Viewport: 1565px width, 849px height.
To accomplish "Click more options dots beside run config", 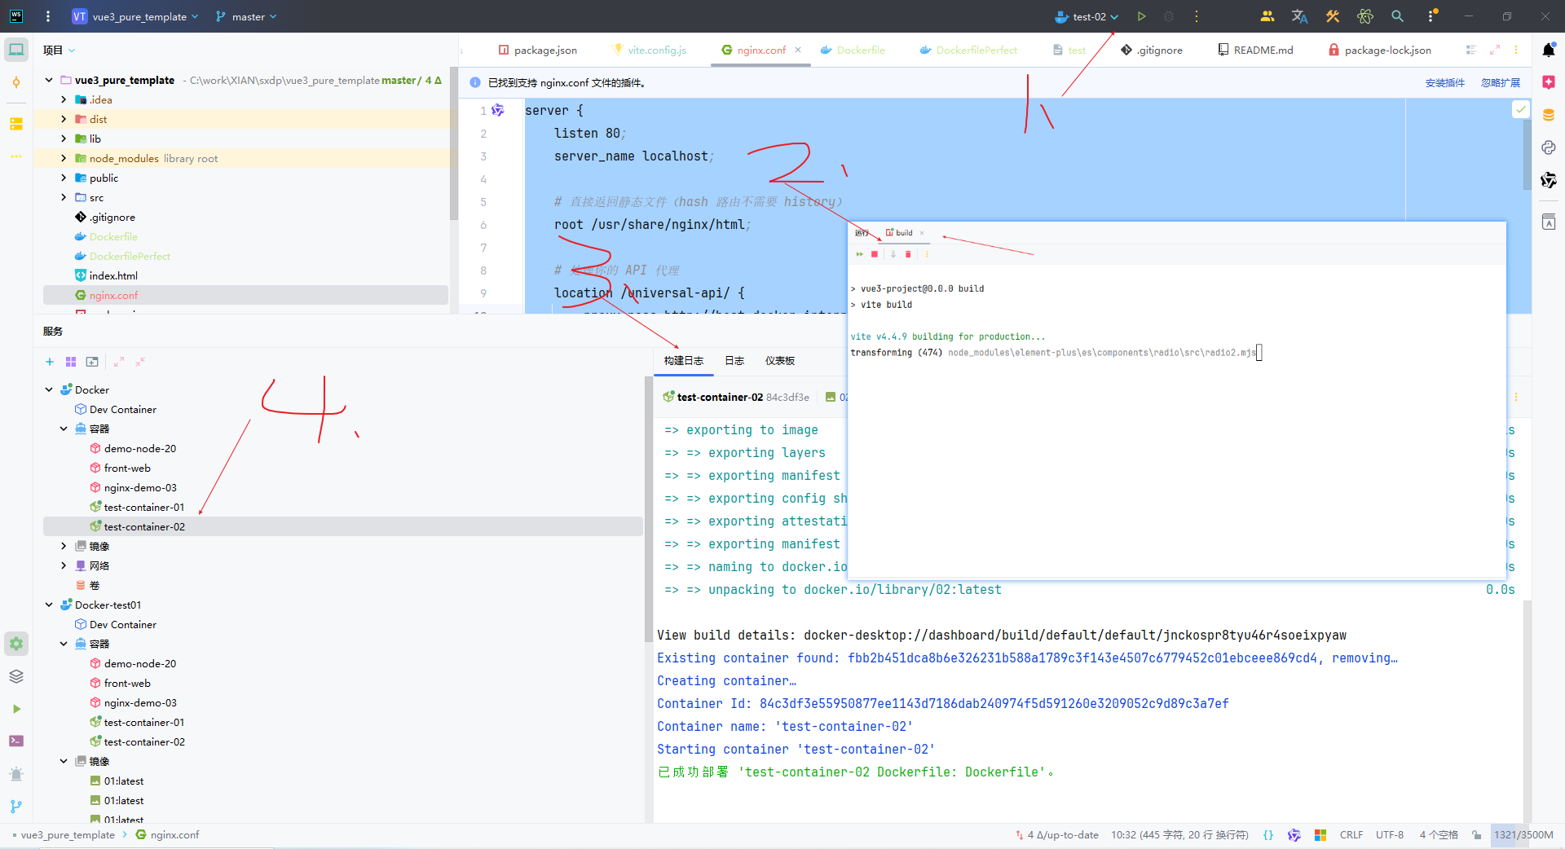I will pyautogui.click(x=1197, y=16).
